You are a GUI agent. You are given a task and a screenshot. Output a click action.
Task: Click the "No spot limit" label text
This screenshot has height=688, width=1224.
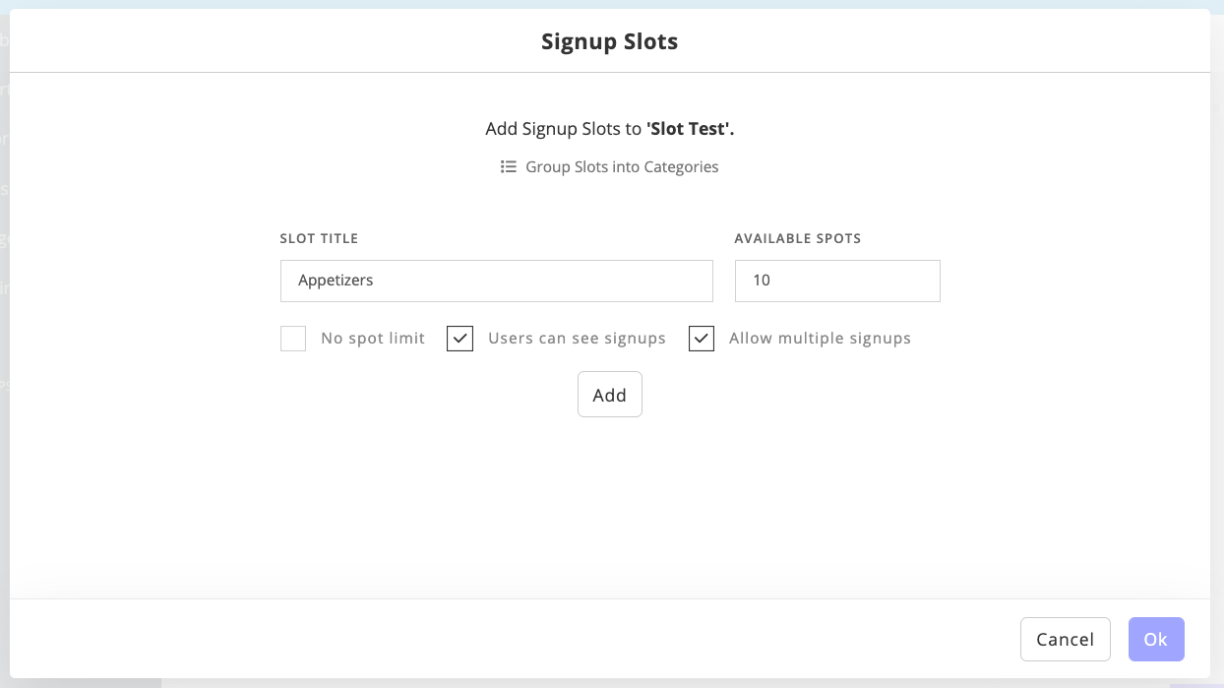click(373, 339)
